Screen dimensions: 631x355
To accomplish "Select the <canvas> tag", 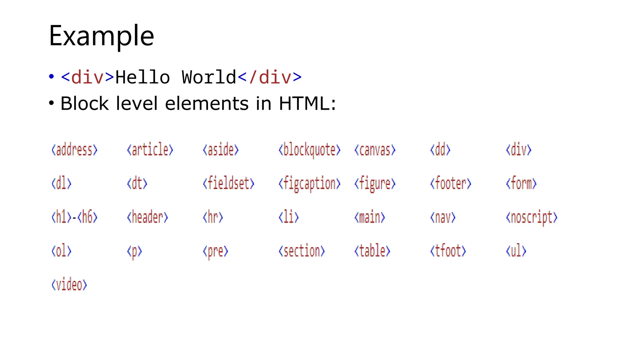I will coord(375,150).
